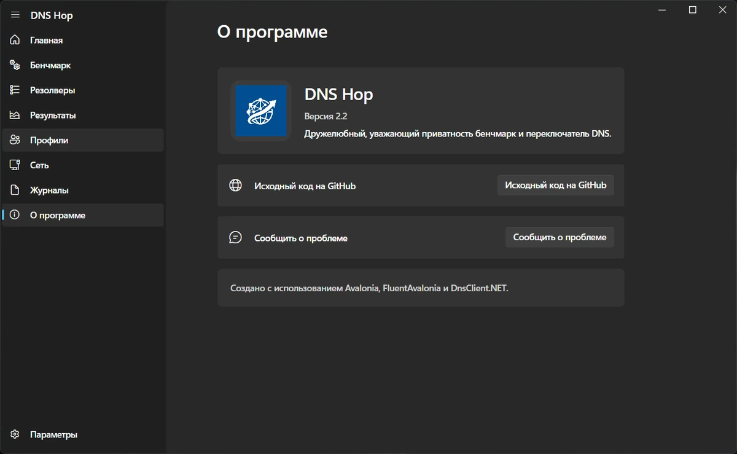Screen dimensions: 737x454
Task: Click the info icon beside О программе
Action: (x=15, y=215)
